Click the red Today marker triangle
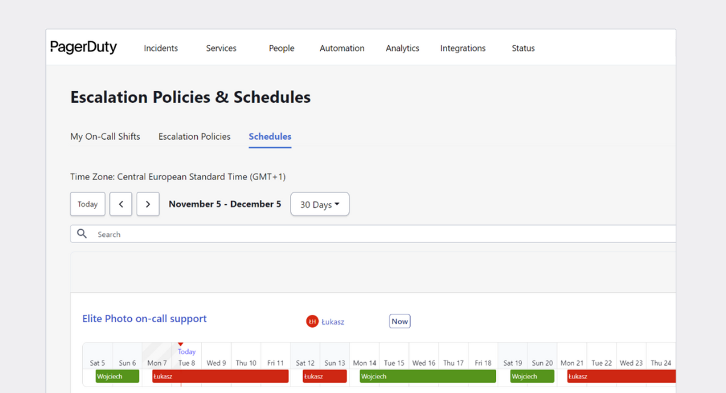726x393 pixels. (180, 344)
